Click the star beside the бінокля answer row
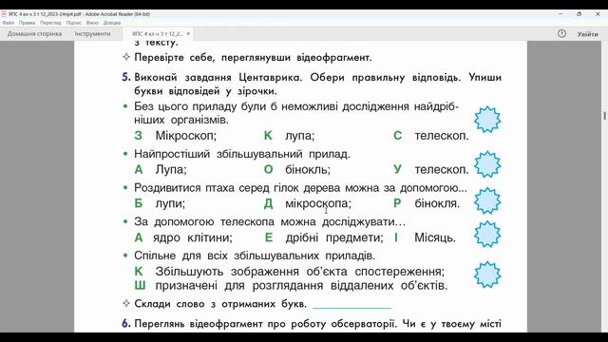The image size is (608, 342). (487, 200)
